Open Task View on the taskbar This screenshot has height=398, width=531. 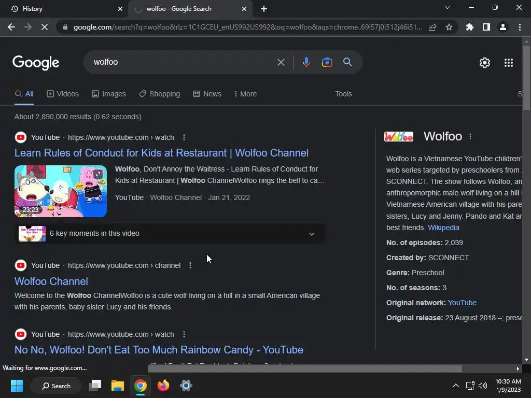point(95,386)
